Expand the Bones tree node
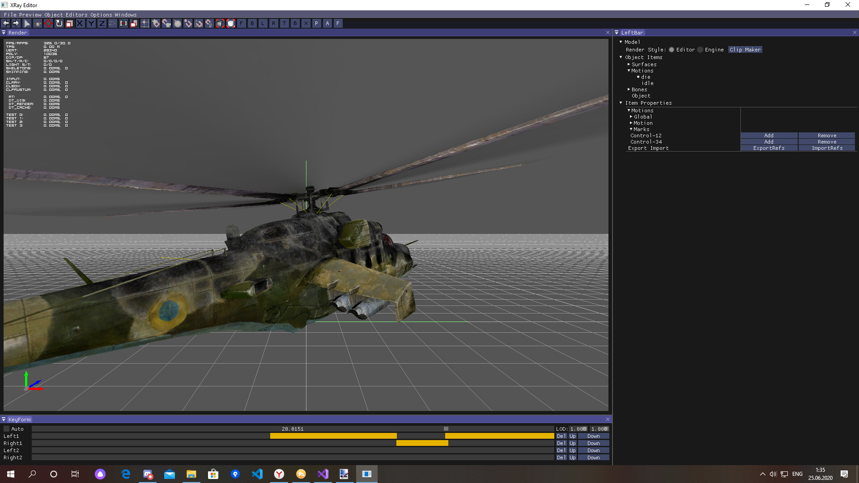The height and width of the screenshot is (483, 859). click(x=629, y=89)
